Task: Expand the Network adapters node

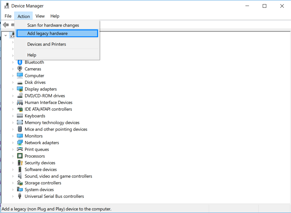Action: tap(13, 143)
